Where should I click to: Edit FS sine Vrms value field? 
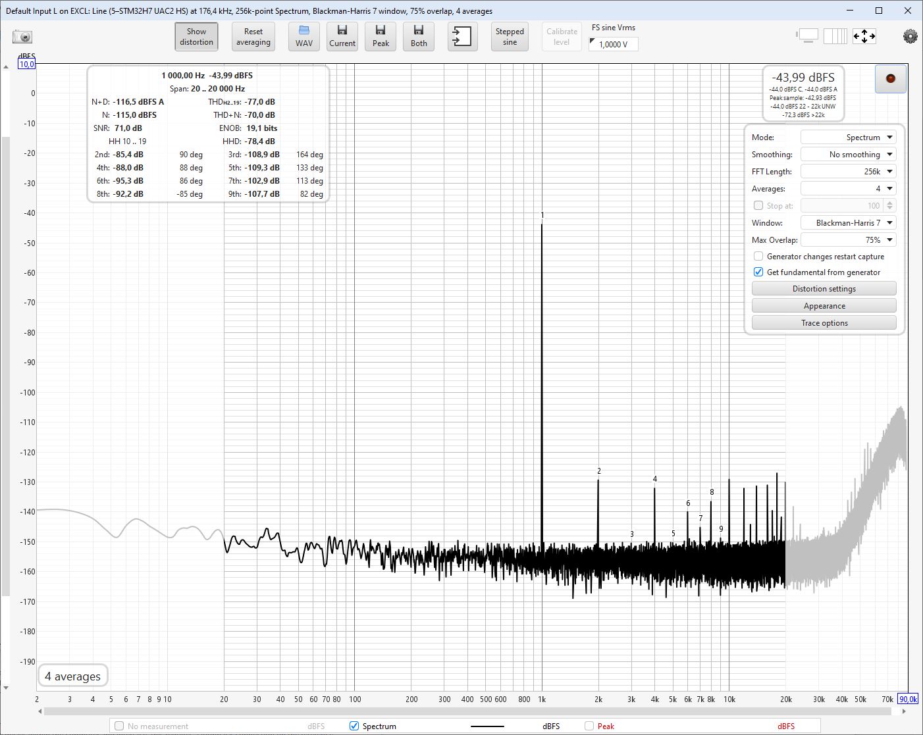614,44
